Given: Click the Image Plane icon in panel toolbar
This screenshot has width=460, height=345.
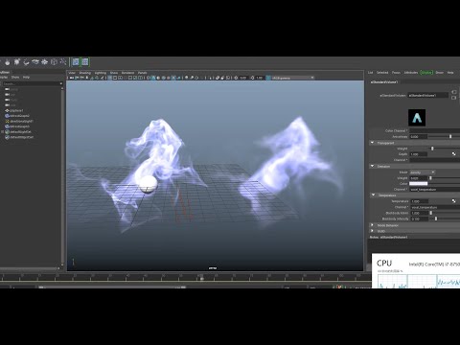Looking at the screenshot, I should (92, 78).
